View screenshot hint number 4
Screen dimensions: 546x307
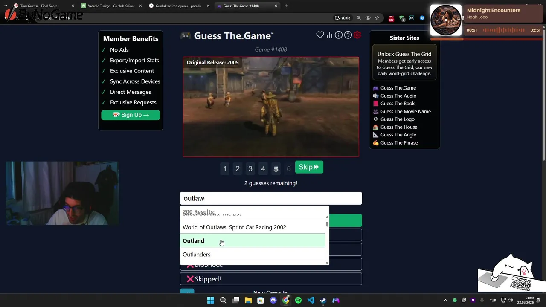pyautogui.click(x=263, y=169)
